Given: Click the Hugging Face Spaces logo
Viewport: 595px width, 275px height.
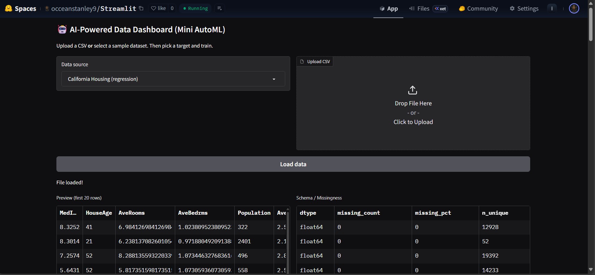Looking at the screenshot, I should pyautogui.click(x=9, y=8).
